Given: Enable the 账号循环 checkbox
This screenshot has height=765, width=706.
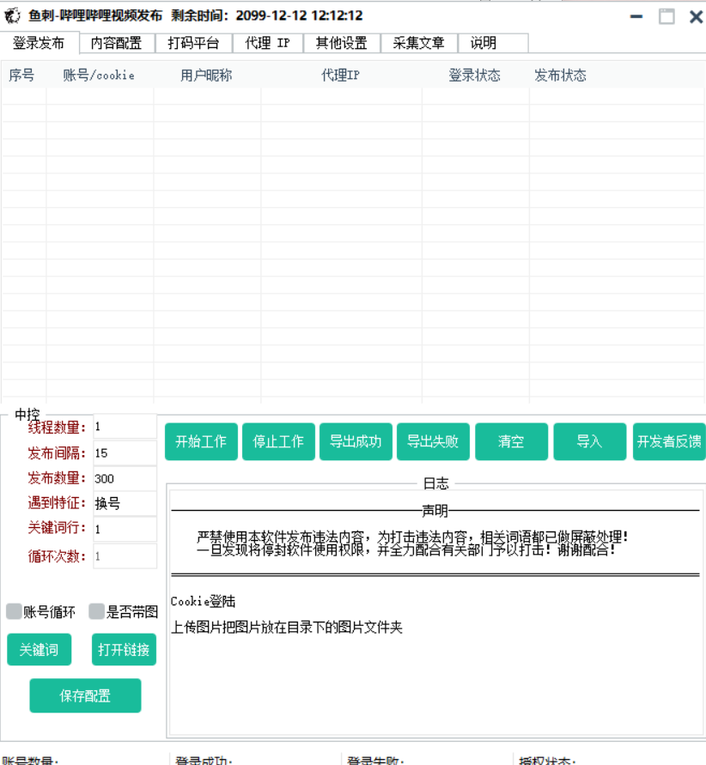Looking at the screenshot, I should pos(14,612).
